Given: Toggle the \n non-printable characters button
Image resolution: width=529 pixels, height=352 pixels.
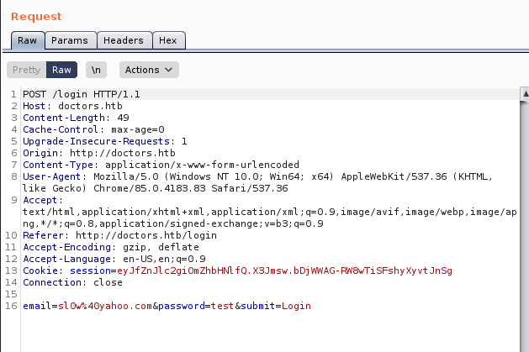Looking at the screenshot, I should point(98,70).
